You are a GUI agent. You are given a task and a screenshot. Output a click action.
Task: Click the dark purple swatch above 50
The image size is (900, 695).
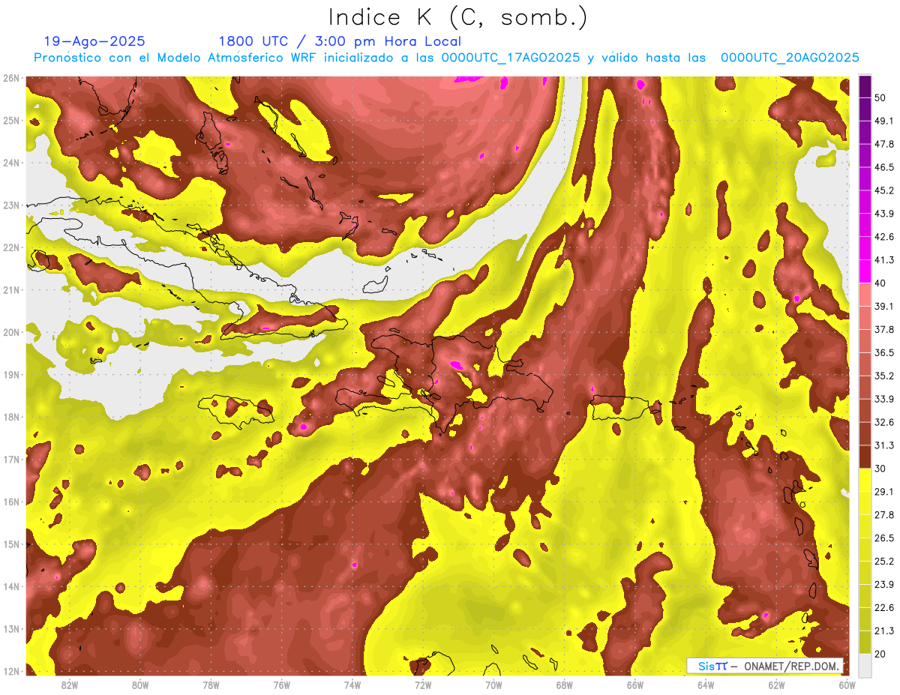(x=865, y=87)
